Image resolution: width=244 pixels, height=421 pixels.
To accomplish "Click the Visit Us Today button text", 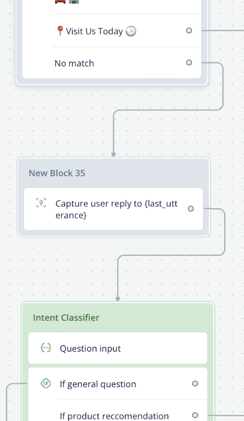I will pos(94,31).
